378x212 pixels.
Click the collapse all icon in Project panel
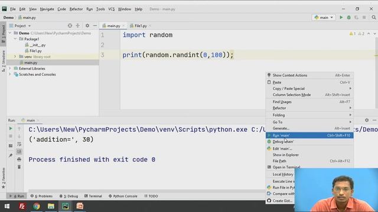(x=77, y=26)
